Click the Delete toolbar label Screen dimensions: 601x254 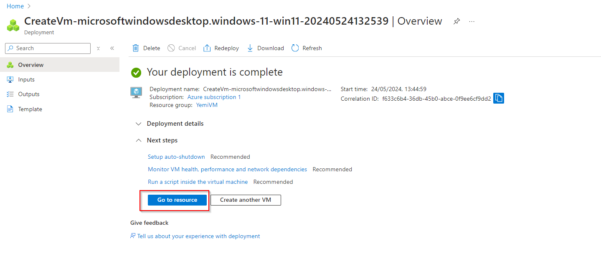pyautogui.click(x=152, y=48)
